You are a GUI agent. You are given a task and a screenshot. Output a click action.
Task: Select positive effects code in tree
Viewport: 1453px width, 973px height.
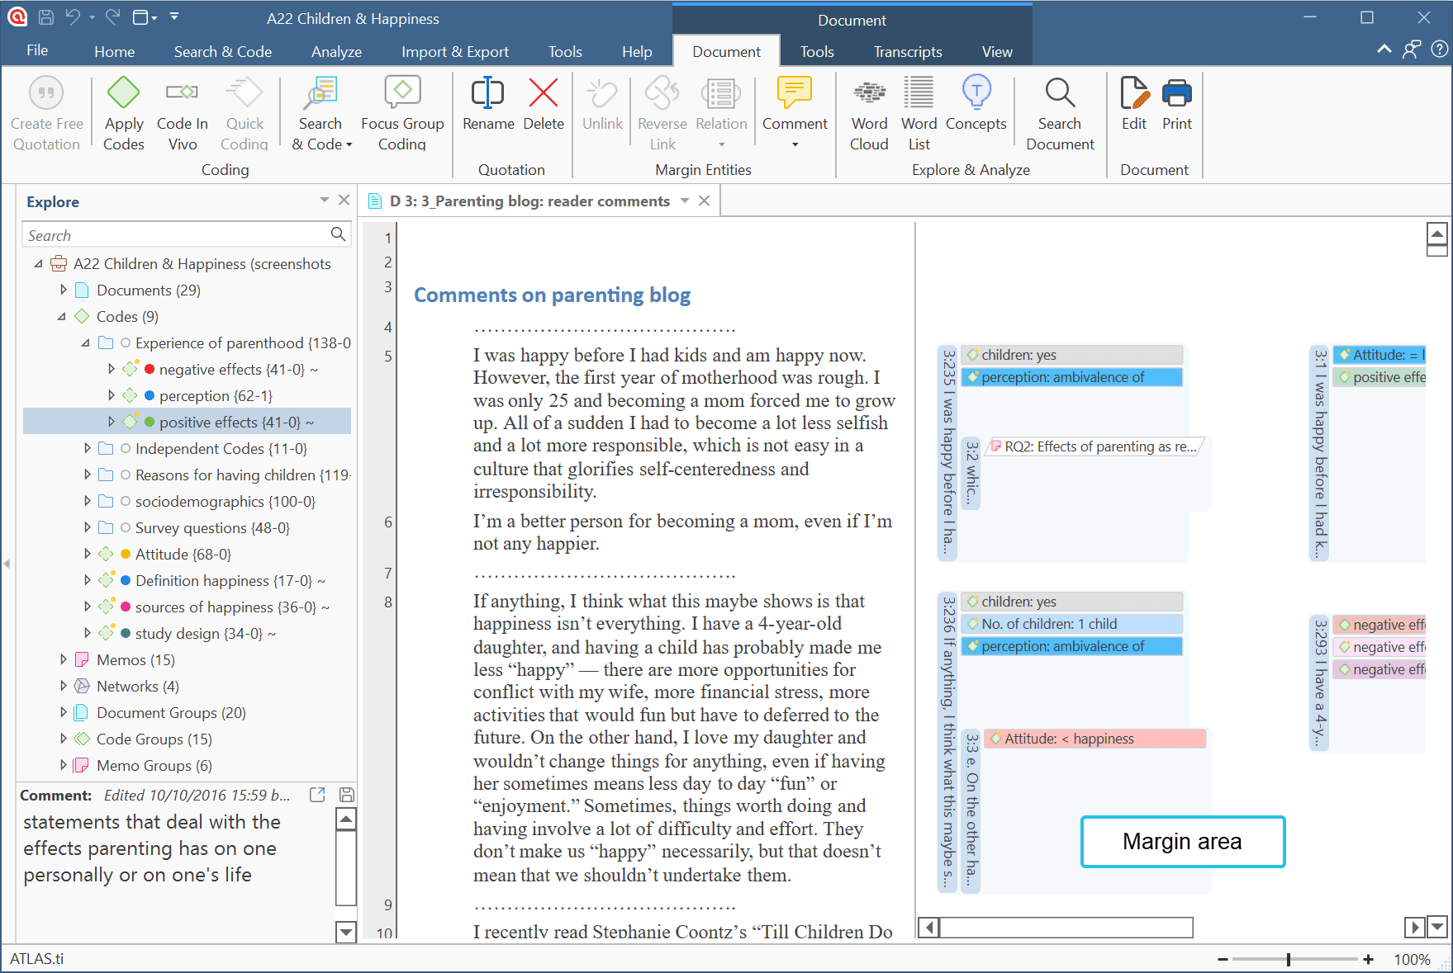click(x=188, y=422)
